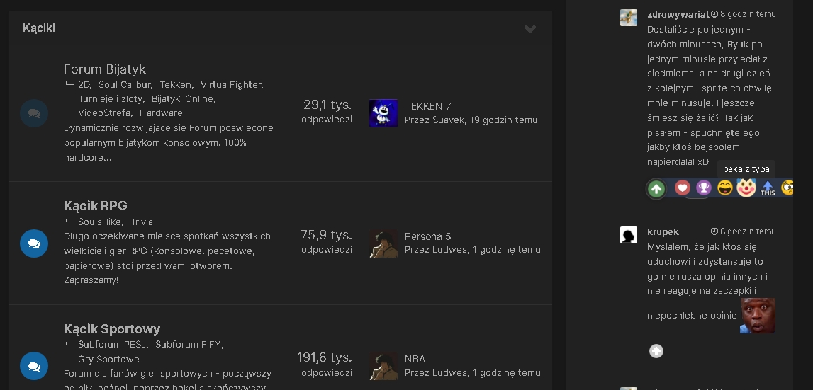The height and width of the screenshot is (390, 813).
Task: Choose the clown 'beka z typa' reaction
Action: [x=746, y=188]
